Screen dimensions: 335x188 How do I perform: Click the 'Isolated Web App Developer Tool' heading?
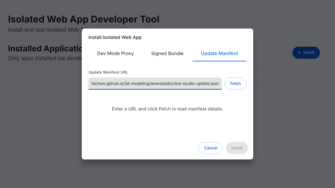(x=84, y=19)
